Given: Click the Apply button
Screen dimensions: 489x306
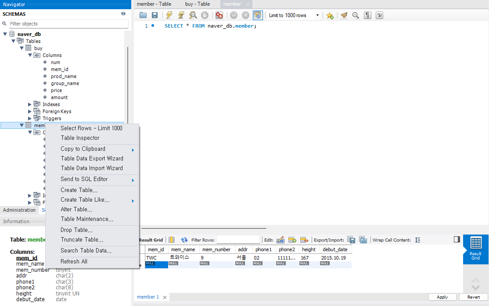Looking at the screenshot, I should tap(442, 297).
